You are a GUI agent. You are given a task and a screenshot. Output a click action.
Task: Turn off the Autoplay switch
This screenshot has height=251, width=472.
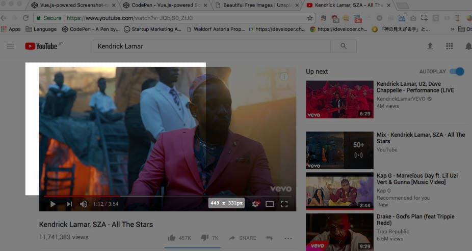(x=457, y=72)
